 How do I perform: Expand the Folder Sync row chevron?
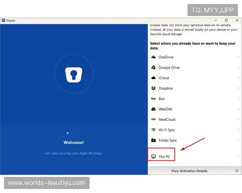[x=238, y=141]
